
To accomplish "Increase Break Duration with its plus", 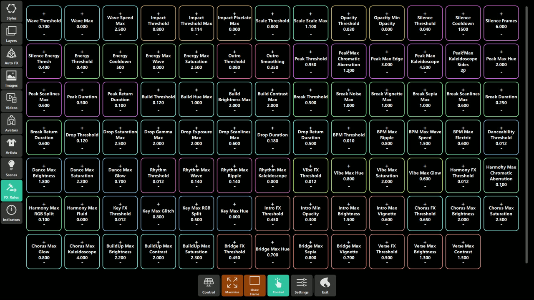I will (x=501, y=90).
